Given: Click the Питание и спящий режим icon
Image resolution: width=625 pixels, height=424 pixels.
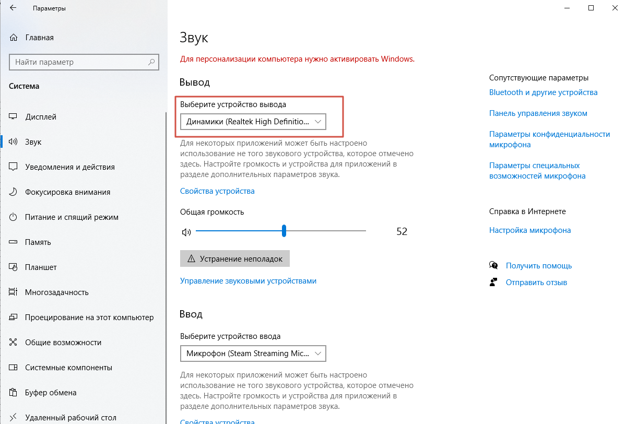Looking at the screenshot, I should point(14,217).
